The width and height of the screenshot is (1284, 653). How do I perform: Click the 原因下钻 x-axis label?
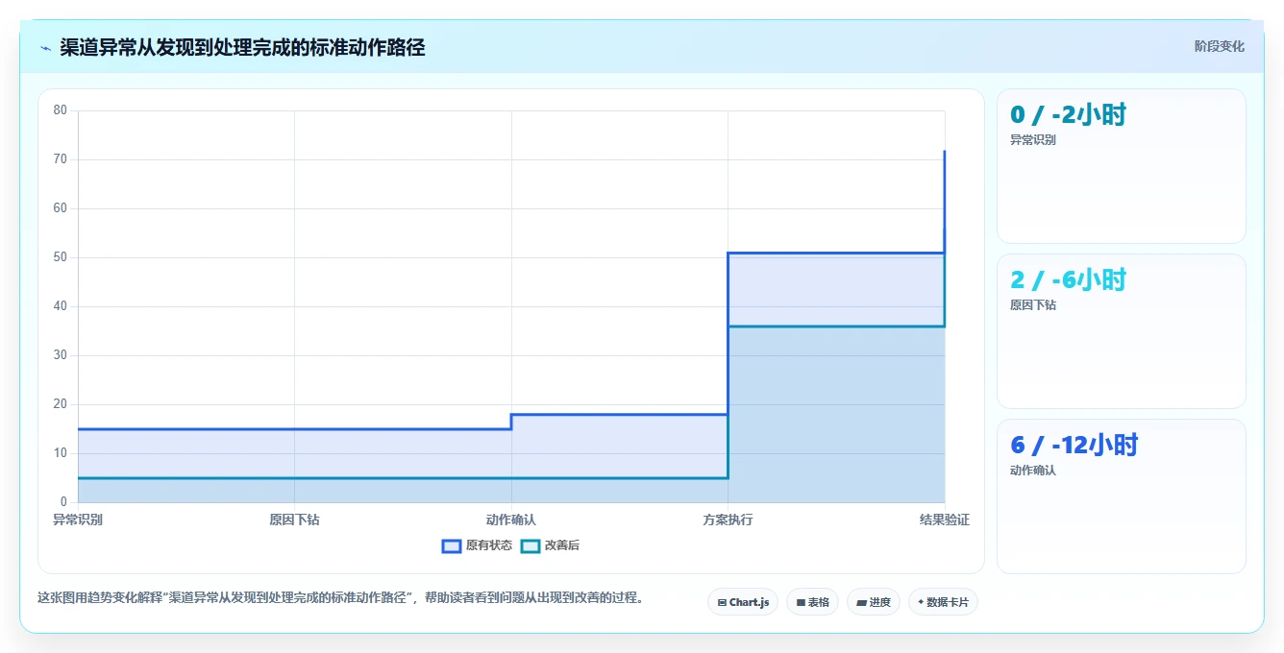pos(294,520)
